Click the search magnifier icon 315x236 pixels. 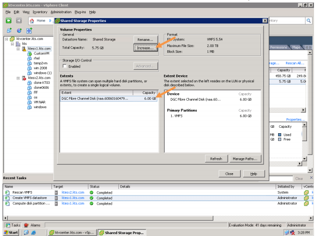click(x=308, y=20)
